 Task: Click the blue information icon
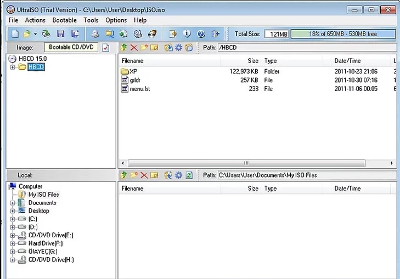tap(187, 34)
